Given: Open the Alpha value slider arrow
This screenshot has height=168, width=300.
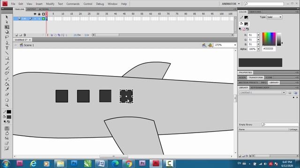Looking at the screenshot, I should click(258, 49).
